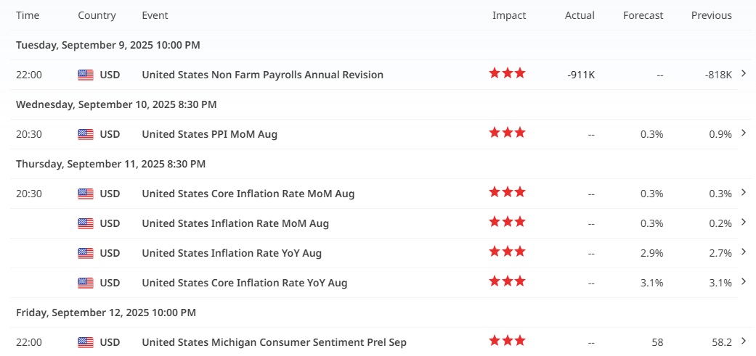Expand the Inflation Rate YoY Aug chevron
The width and height of the screenshot is (756, 356).
tap(743, 252)
